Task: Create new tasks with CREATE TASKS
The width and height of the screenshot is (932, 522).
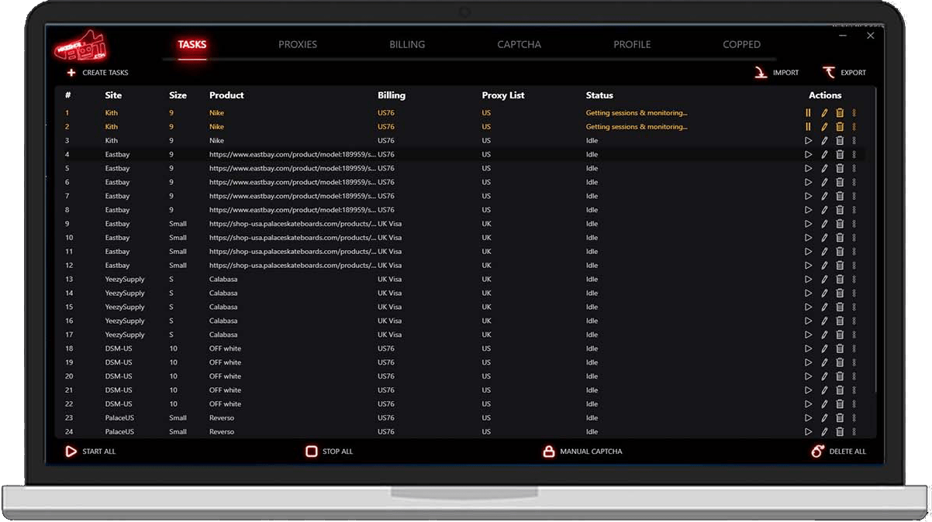Action: pyautogui.click(x=96, y=72)
